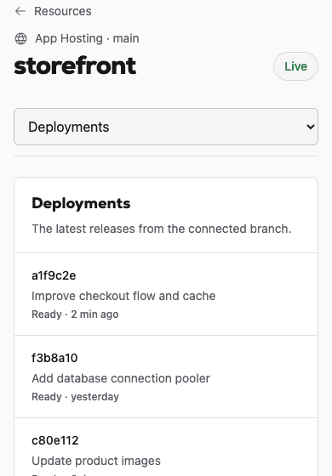Open deployment a1f9c2e

pos(54,275)
